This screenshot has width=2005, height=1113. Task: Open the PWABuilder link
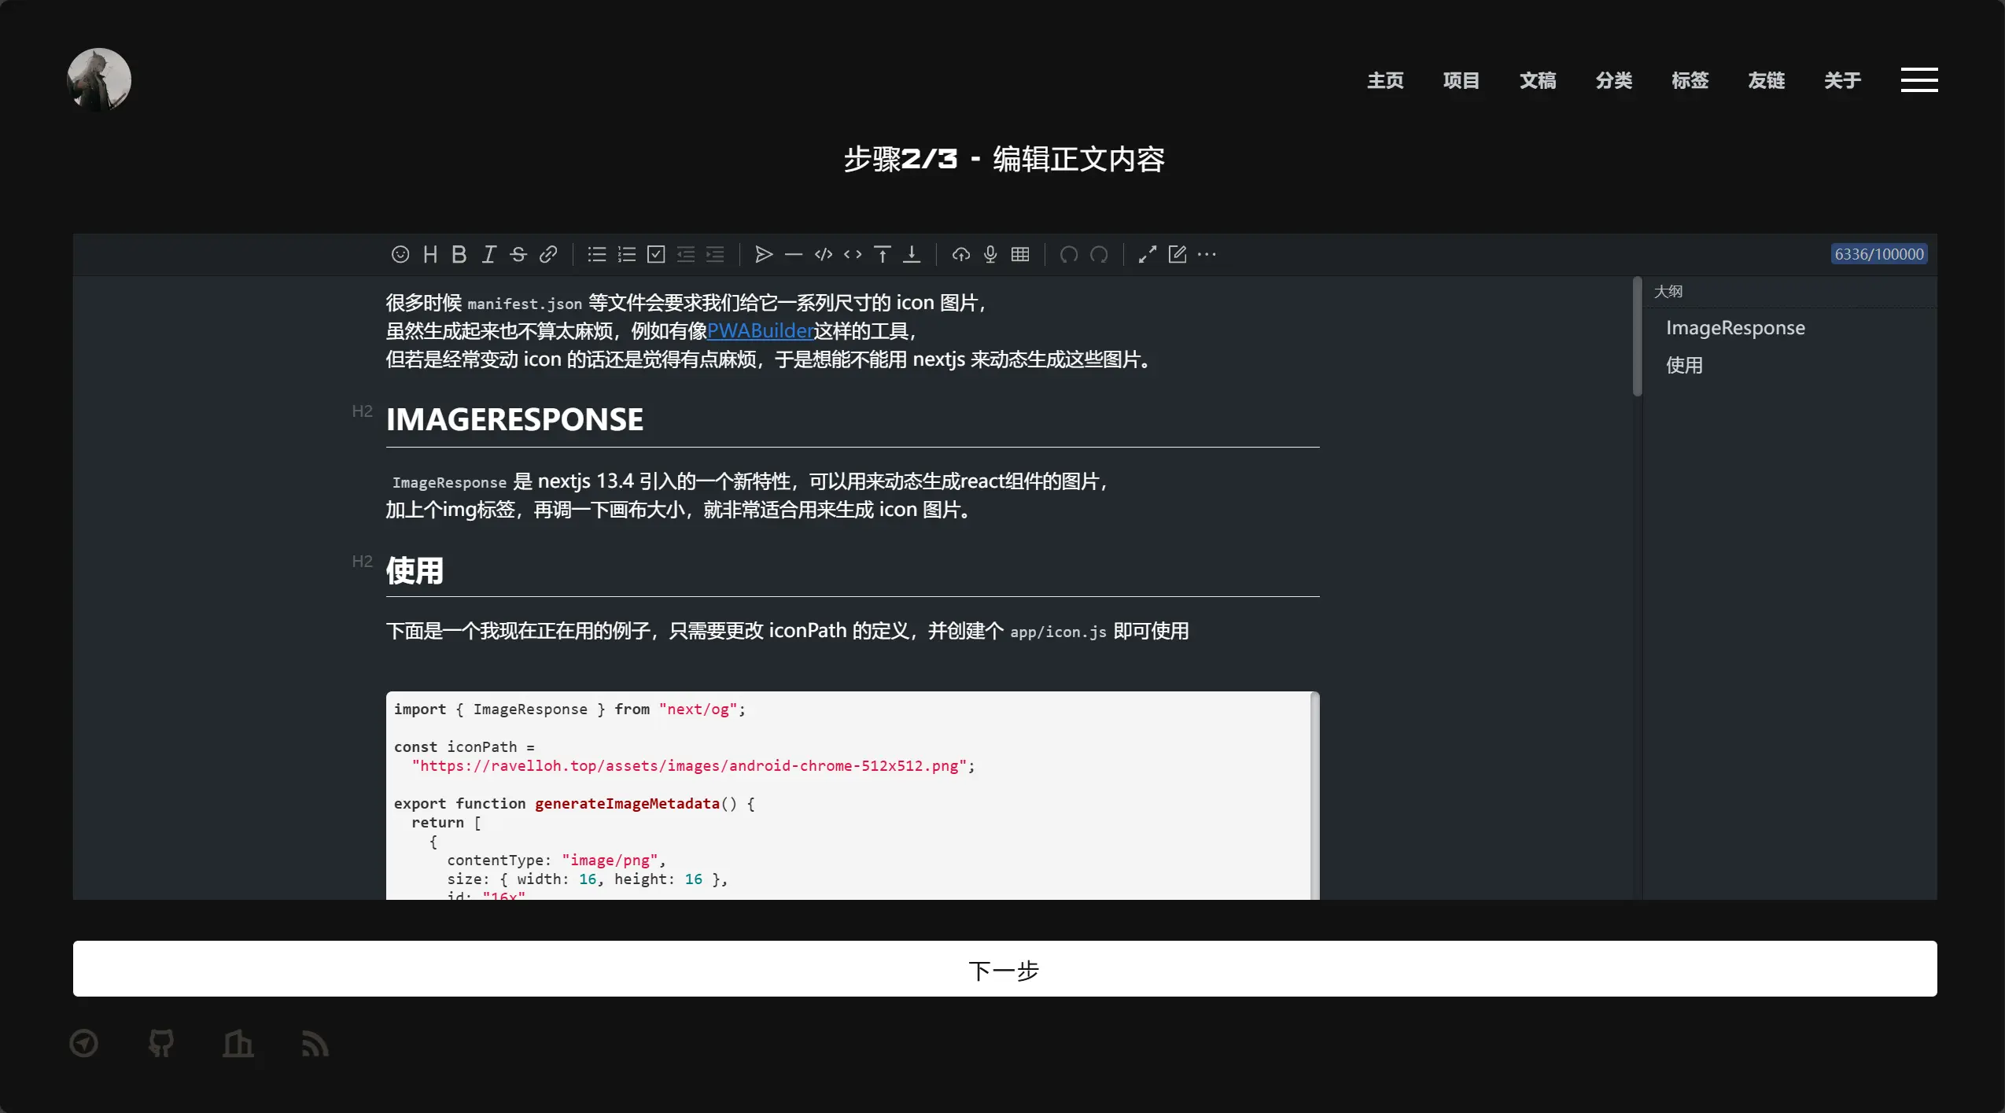click(760, 331)
